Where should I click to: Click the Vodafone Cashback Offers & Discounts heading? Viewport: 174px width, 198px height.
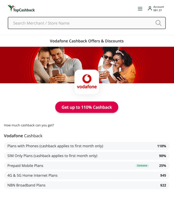tap(87, 41)
